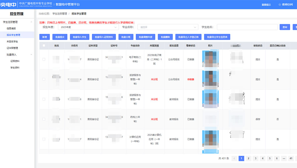The image size is (297, 168).
Task: Open the second row student photo
Action: [210, 79]
